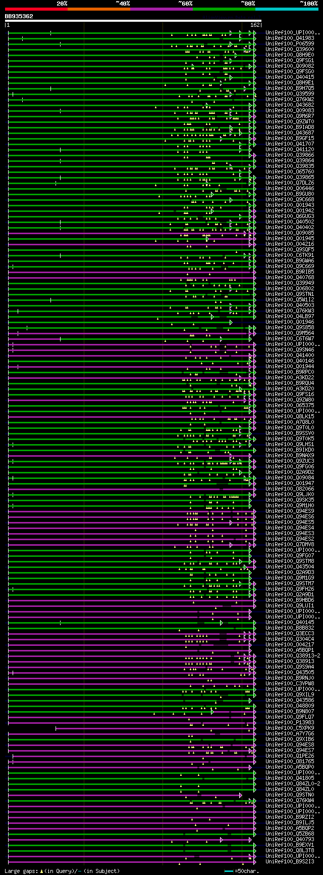Screen dimensions: 323x875
Task: Click subject name UniRef100_Q4LB97
Action: pos(290,316)
